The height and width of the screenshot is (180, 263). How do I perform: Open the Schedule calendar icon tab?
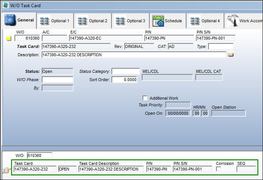pos(158,21)
